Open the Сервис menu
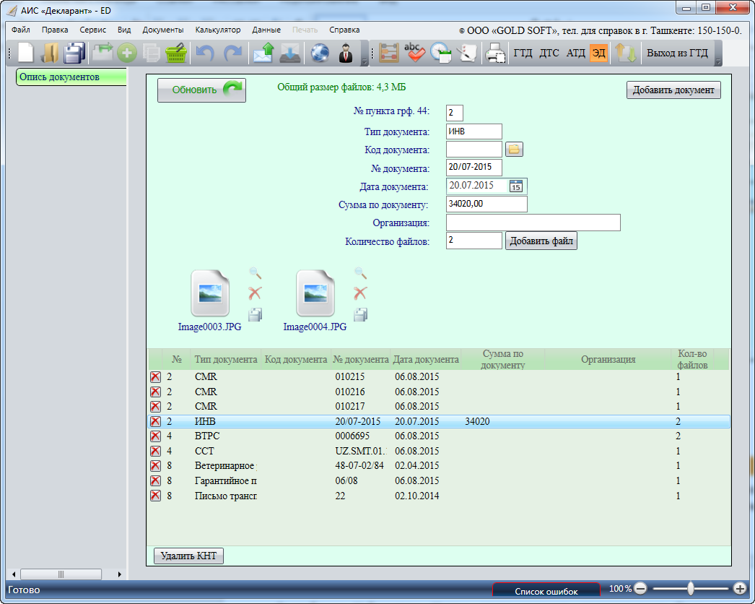 click(93, 30)
